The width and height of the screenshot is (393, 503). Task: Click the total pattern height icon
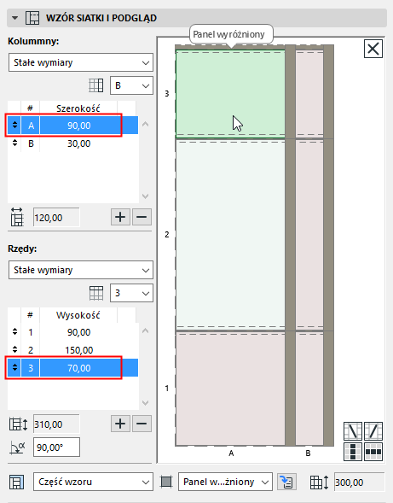(18, 424)
